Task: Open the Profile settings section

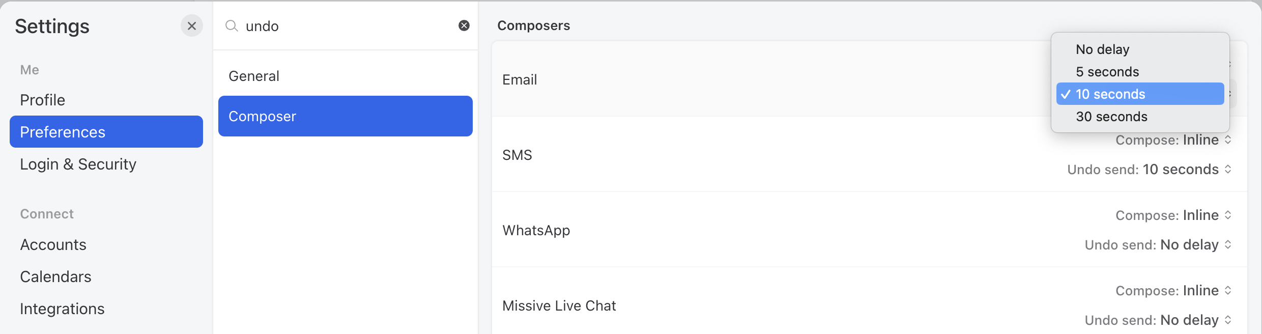Action: coord(43,100)
